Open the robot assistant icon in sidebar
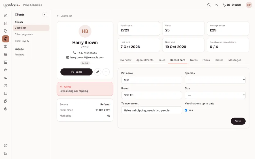The width and height of the screenshot is (255, 159). 6,70
